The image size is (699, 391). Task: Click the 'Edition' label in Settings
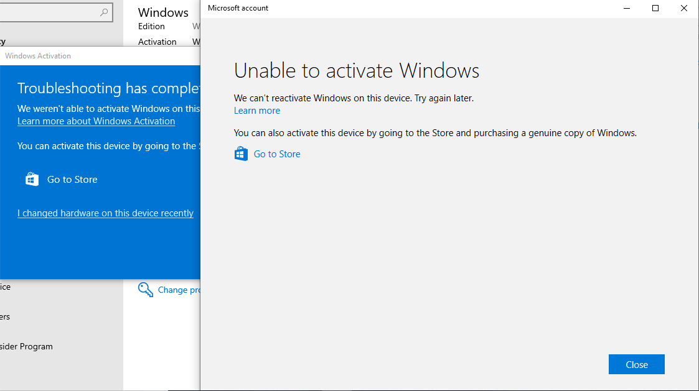[152, 26]
